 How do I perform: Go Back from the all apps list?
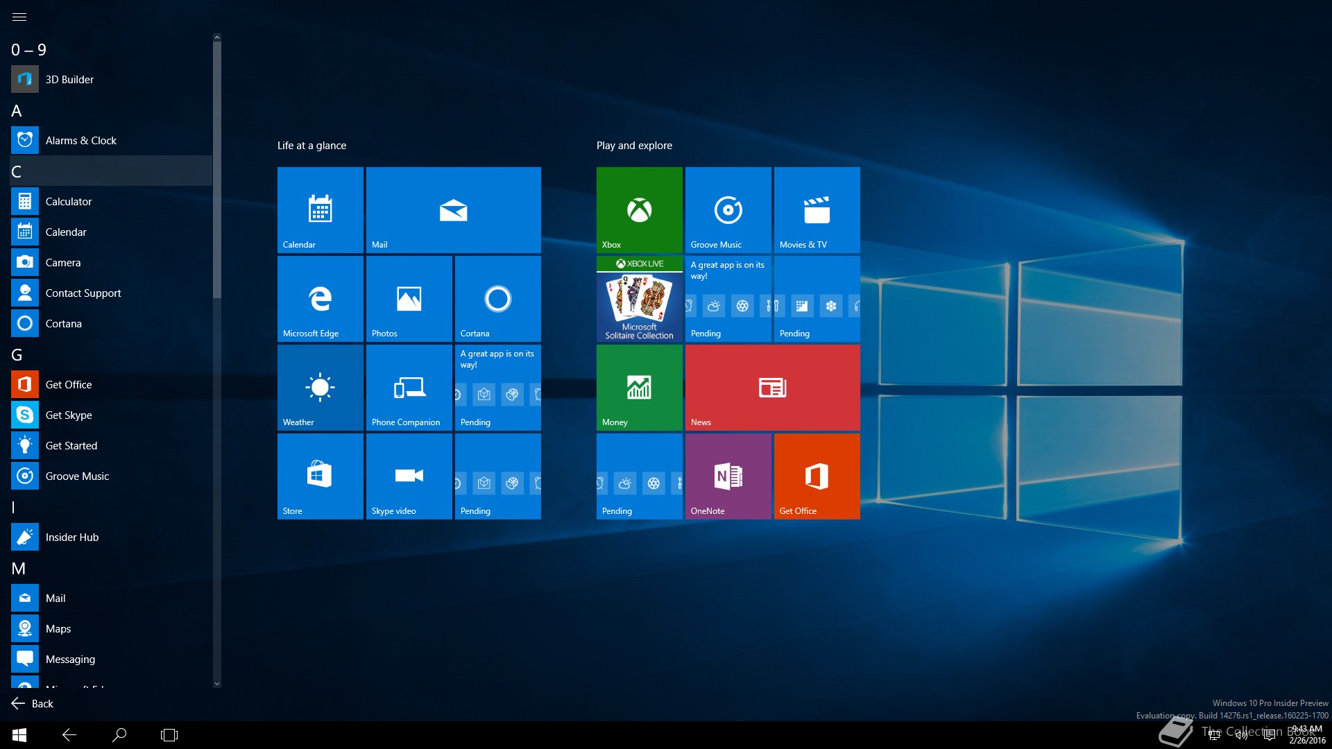[33, 703]
